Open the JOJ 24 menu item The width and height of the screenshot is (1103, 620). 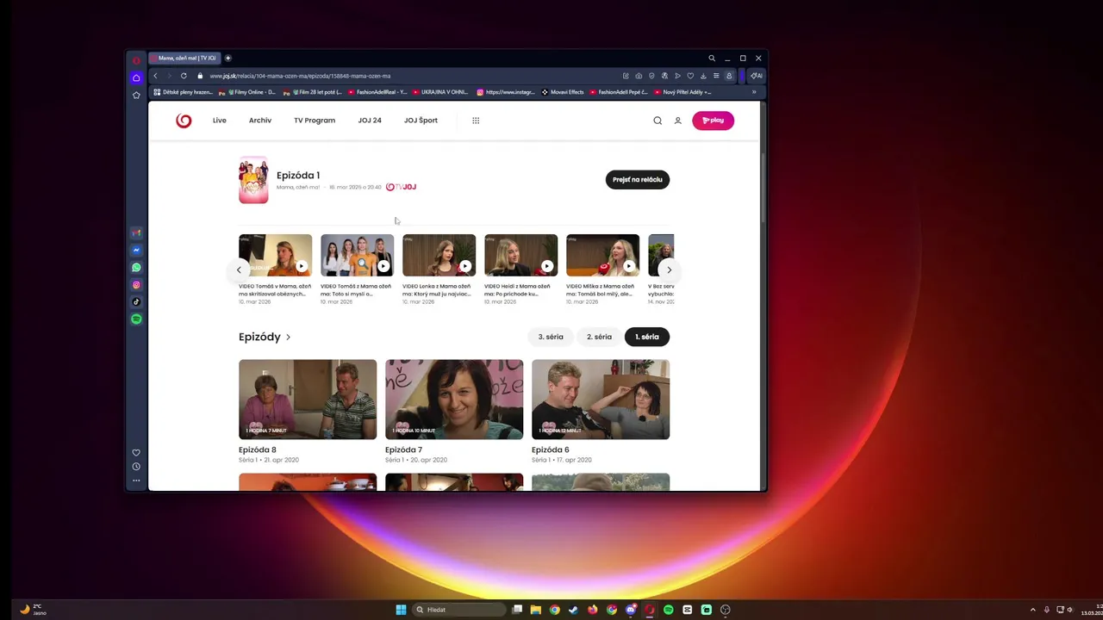370,121
